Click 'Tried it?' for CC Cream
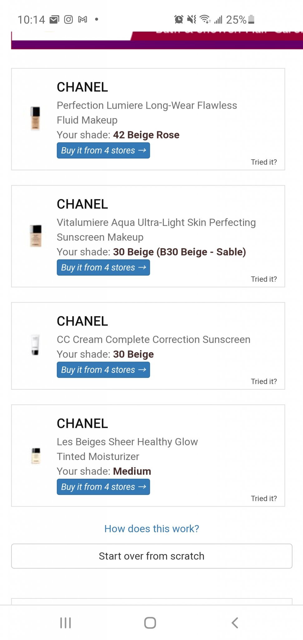Viewport: 303px width, 640px height. click(x=264, y=382)
